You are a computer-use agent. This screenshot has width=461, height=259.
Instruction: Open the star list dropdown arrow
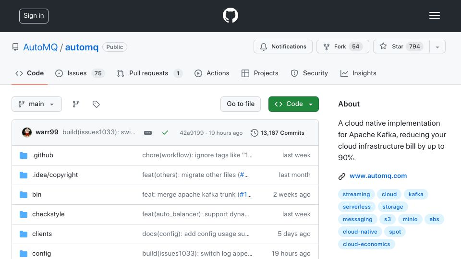coord(437,47)
